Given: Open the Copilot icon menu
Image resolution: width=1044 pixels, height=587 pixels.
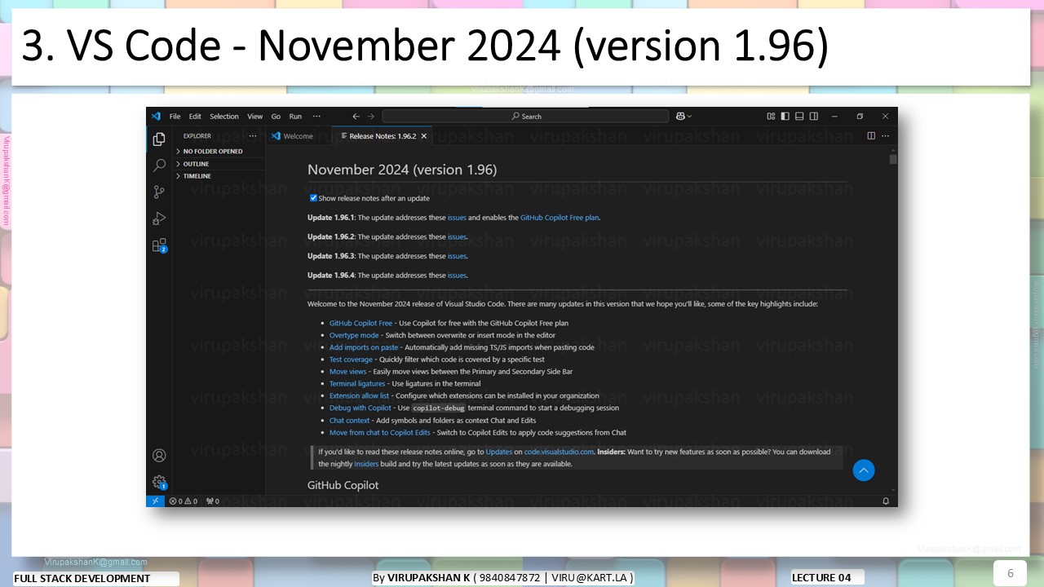Looking at the screenshot, I should (683, 117).
